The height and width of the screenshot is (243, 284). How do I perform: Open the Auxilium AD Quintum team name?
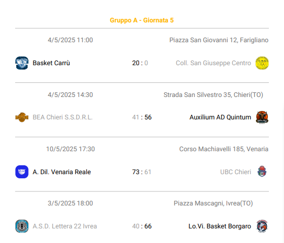[220, 117]
